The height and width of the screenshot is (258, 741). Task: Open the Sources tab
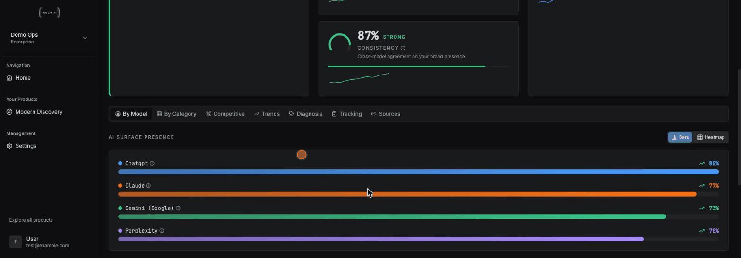385,114
